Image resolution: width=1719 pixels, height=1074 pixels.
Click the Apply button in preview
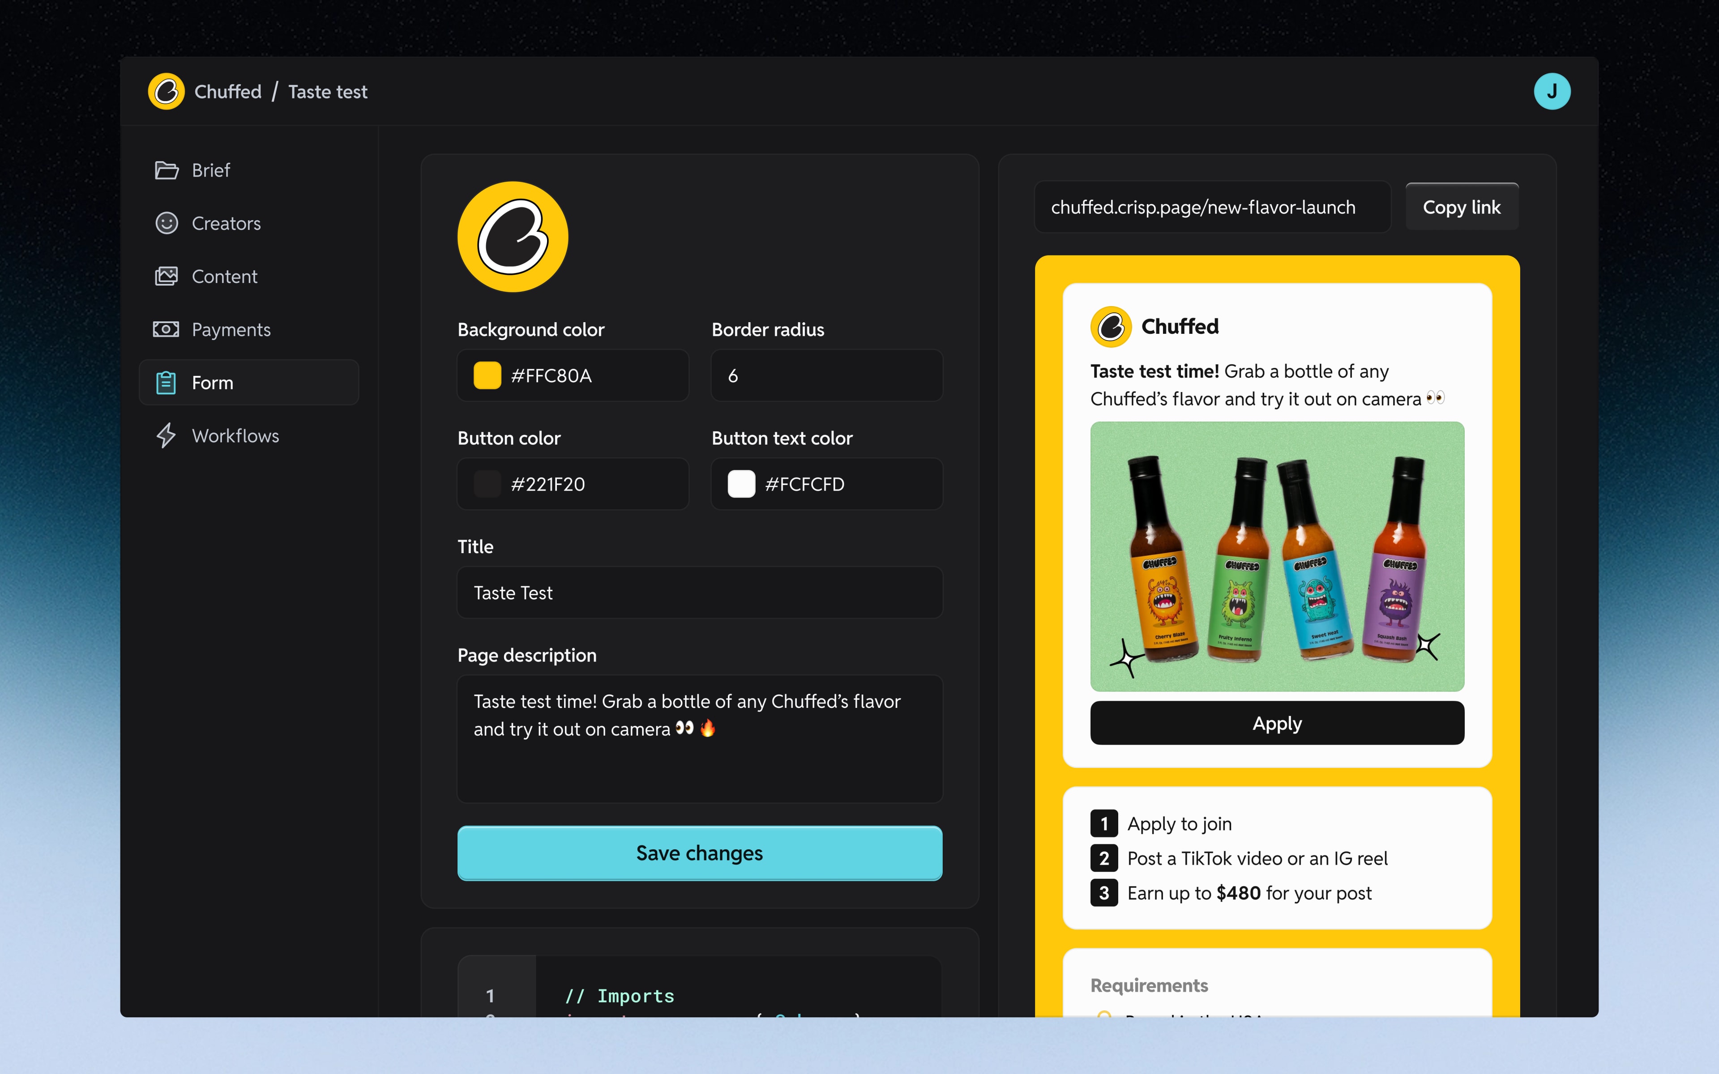[1277, 723]
